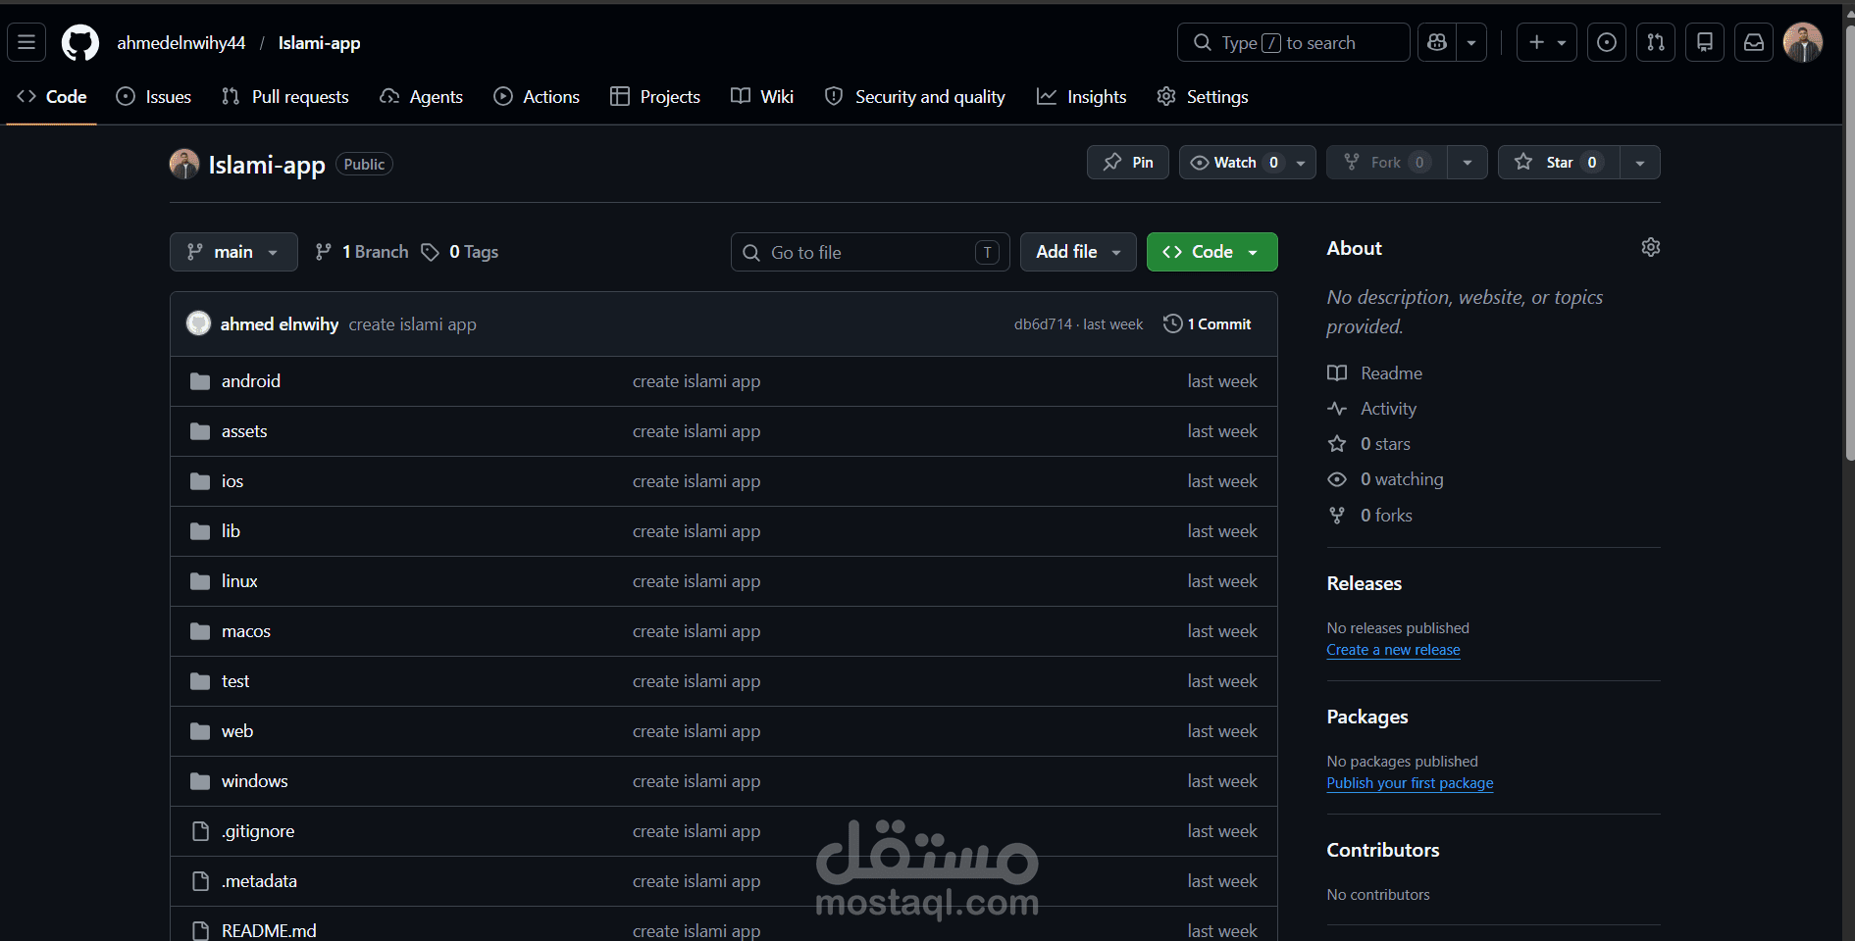Star the Islami-app repository
This screenshot has height=941, width=1855.
1559,163
